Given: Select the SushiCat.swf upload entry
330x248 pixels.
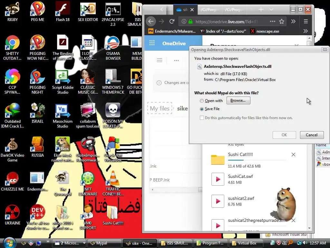Looking at the screenshot, I should click(x=253, y=179).
